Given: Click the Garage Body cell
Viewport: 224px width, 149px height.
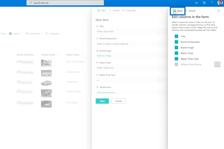Looking at the screenshot, I should tap(72, 82).
